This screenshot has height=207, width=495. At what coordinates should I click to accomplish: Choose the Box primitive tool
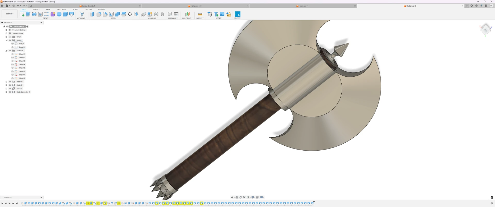[65, 14]
